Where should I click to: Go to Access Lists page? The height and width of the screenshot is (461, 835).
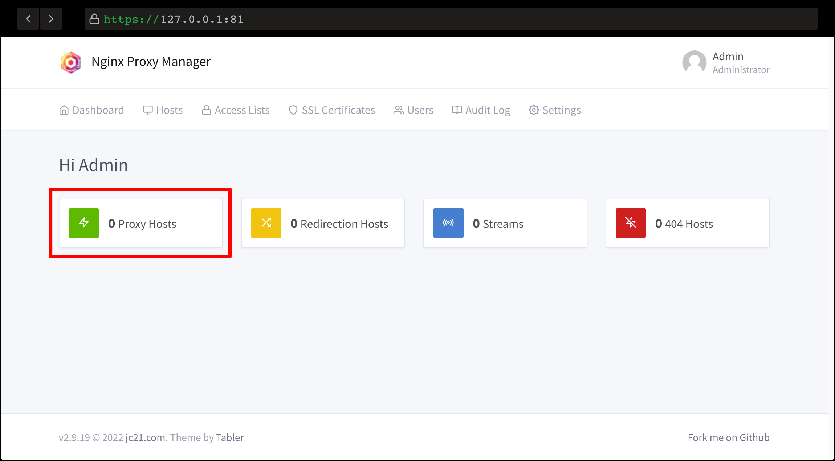coord(236,110)
